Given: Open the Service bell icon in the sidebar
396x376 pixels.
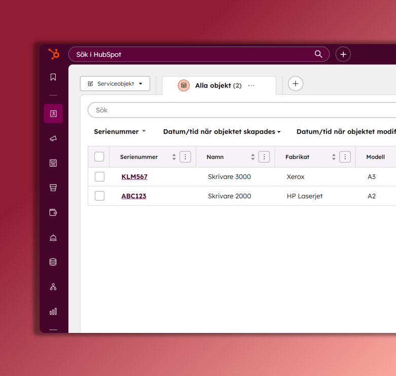Looking at the screenshot, I should [x=53, y=238].
